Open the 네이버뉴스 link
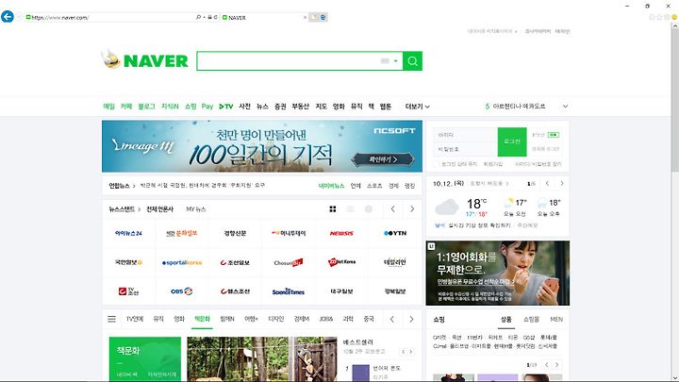This screenshot has height=382, width=679. point(331,186)
